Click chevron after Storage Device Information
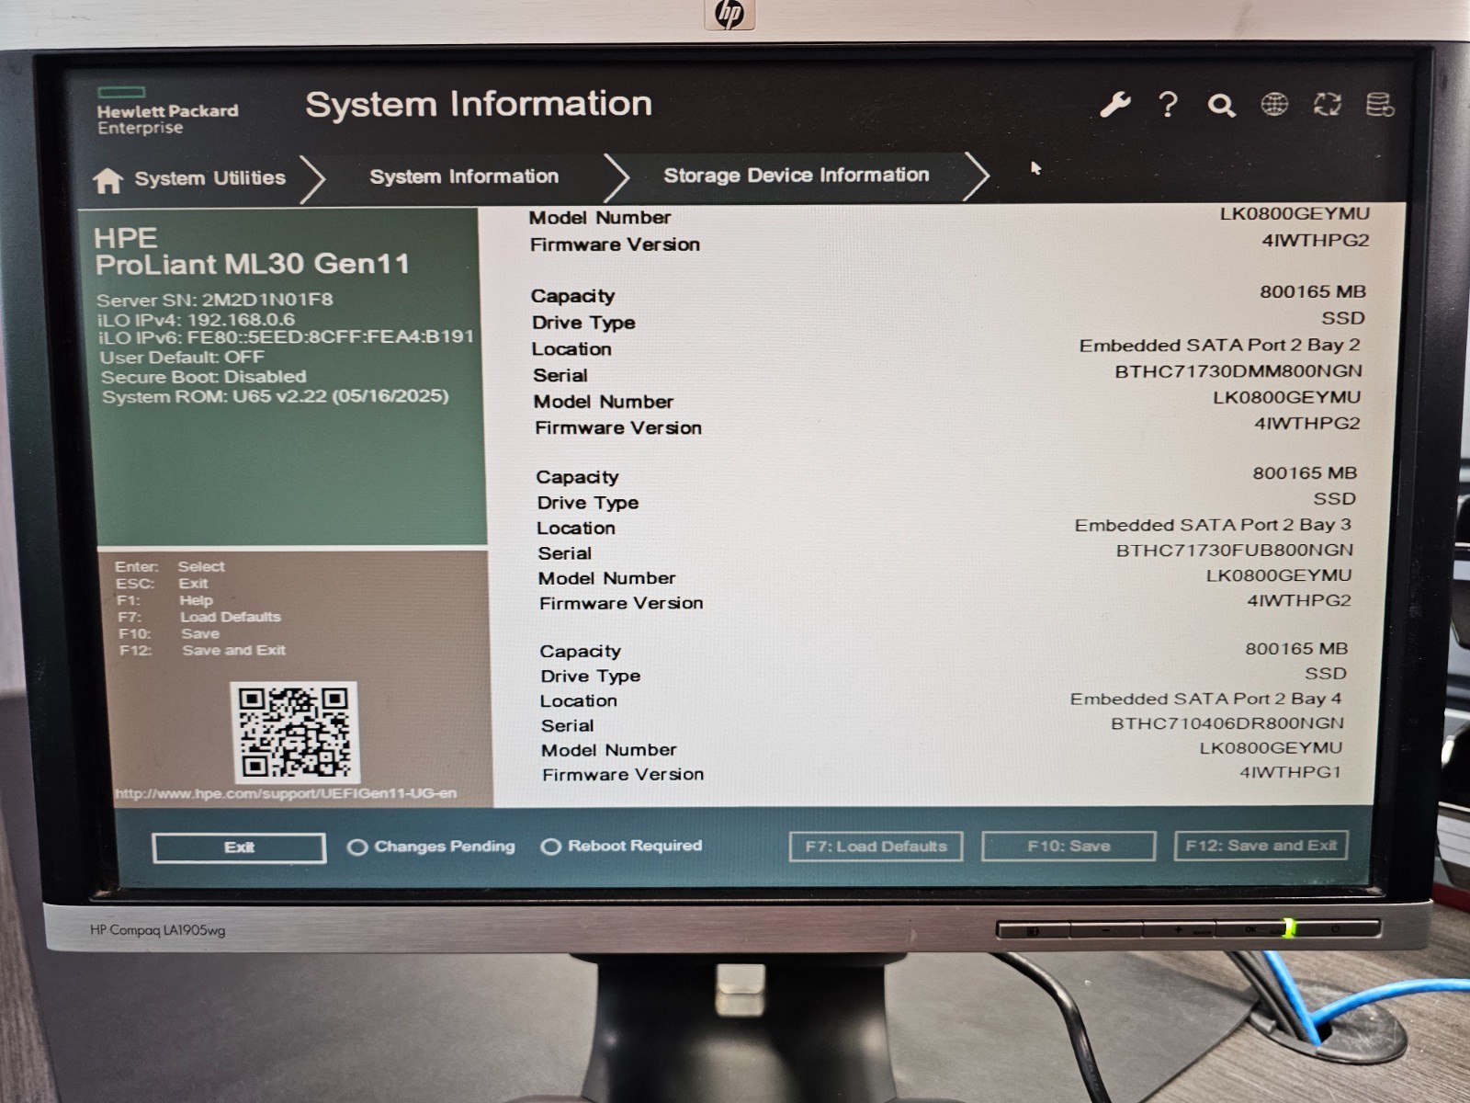The height and width of the screenshot is (1103, 1470). coord(976,176)
